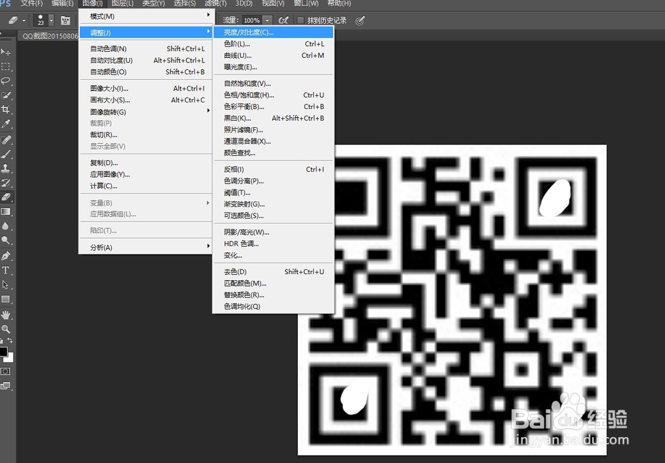Choose 反相(I) to invert image
This screenshot has width=665, height=463.
[273, 170]
